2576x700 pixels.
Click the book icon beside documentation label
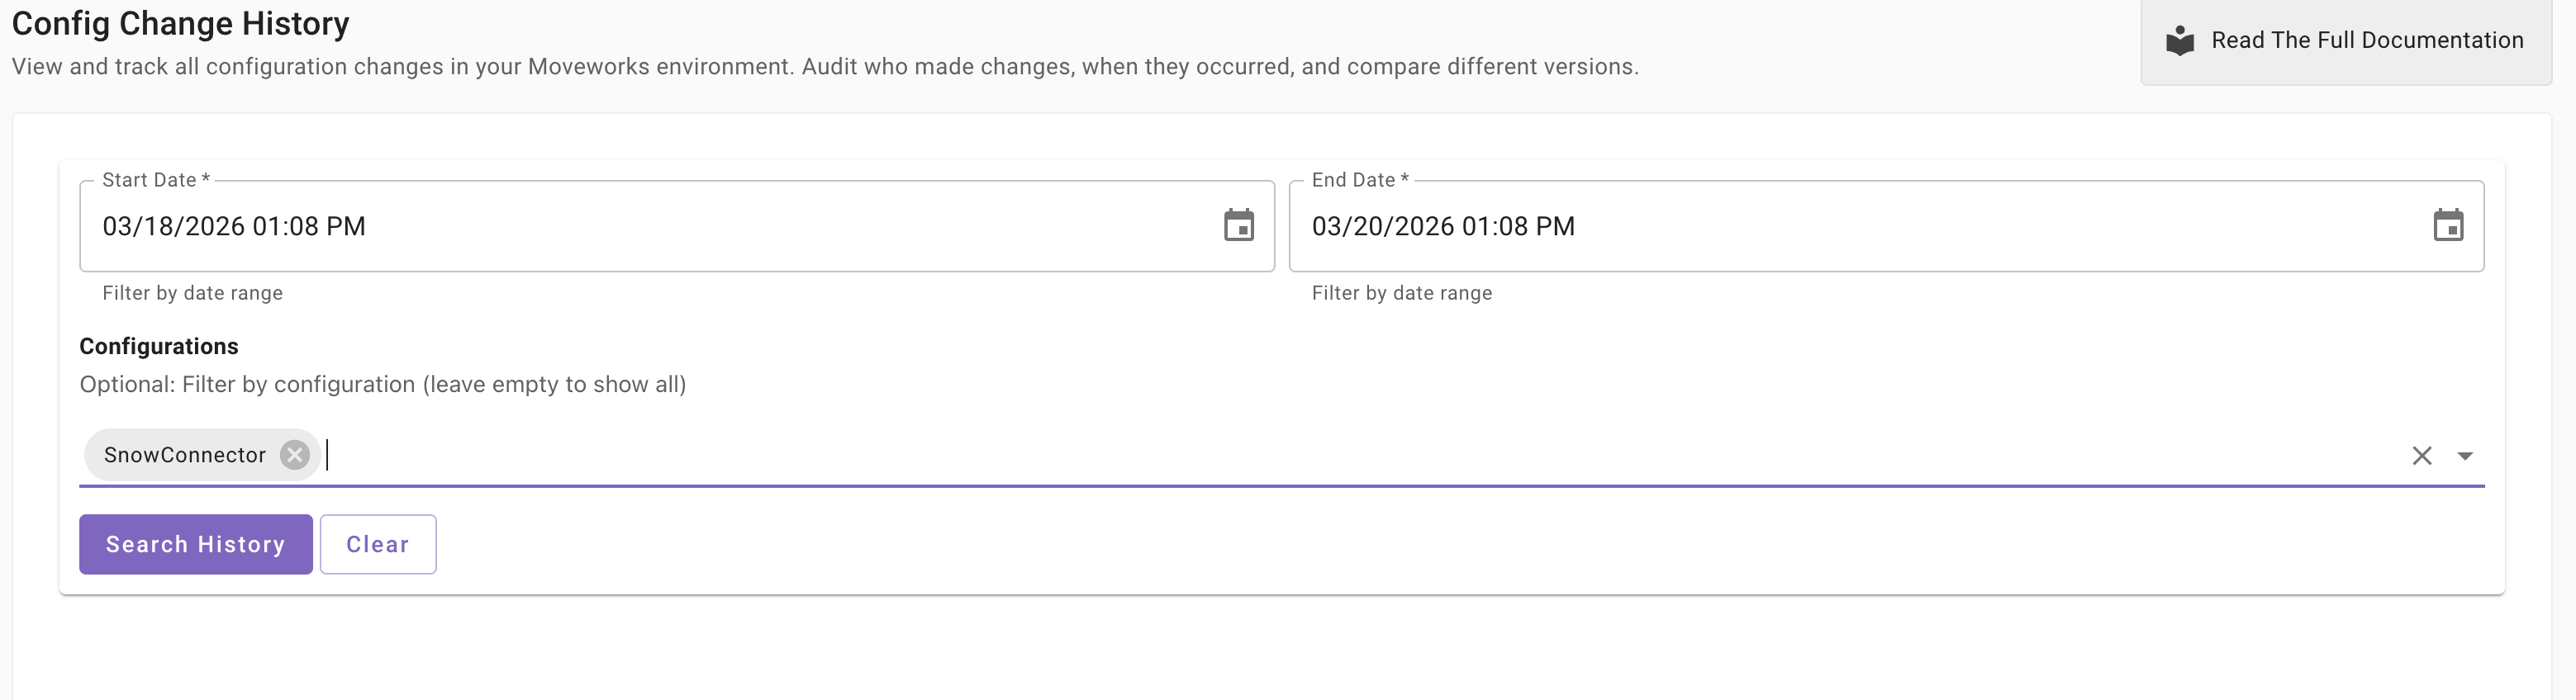pyautogui.click(x=2179, y=41)
